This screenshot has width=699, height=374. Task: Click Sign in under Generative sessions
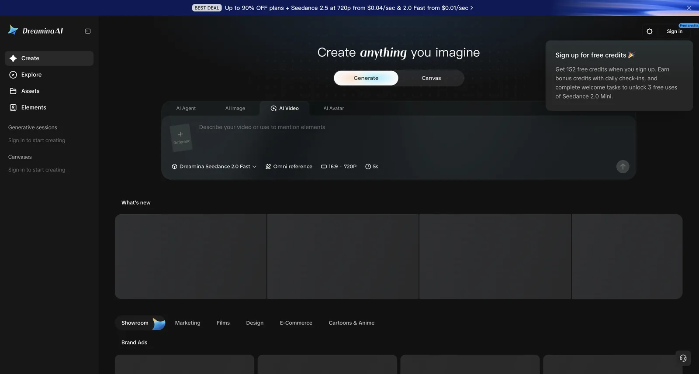click(x=37, y=141)
